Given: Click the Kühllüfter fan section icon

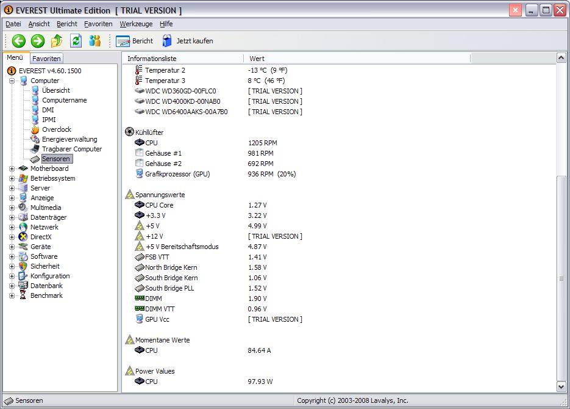Looking at the screenshot, I should pyautogui.click(x=129, y=132).
